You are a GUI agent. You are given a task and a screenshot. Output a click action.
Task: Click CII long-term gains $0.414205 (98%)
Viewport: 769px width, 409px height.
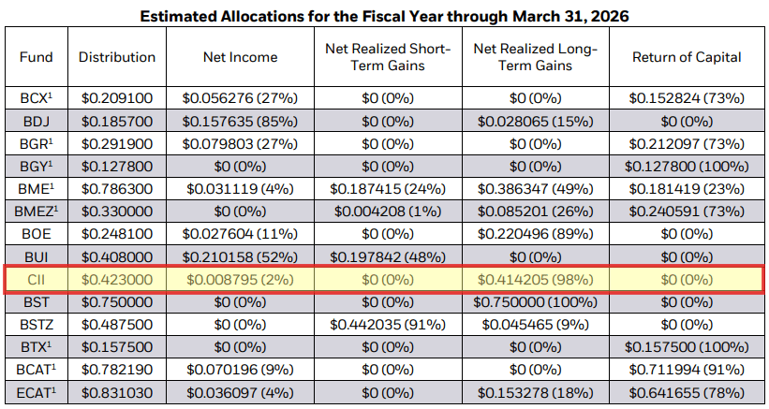(x=536, y=279)
